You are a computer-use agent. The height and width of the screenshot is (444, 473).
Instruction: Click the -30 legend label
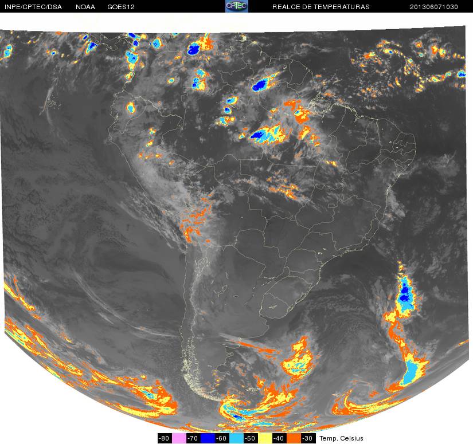(308, 438)
